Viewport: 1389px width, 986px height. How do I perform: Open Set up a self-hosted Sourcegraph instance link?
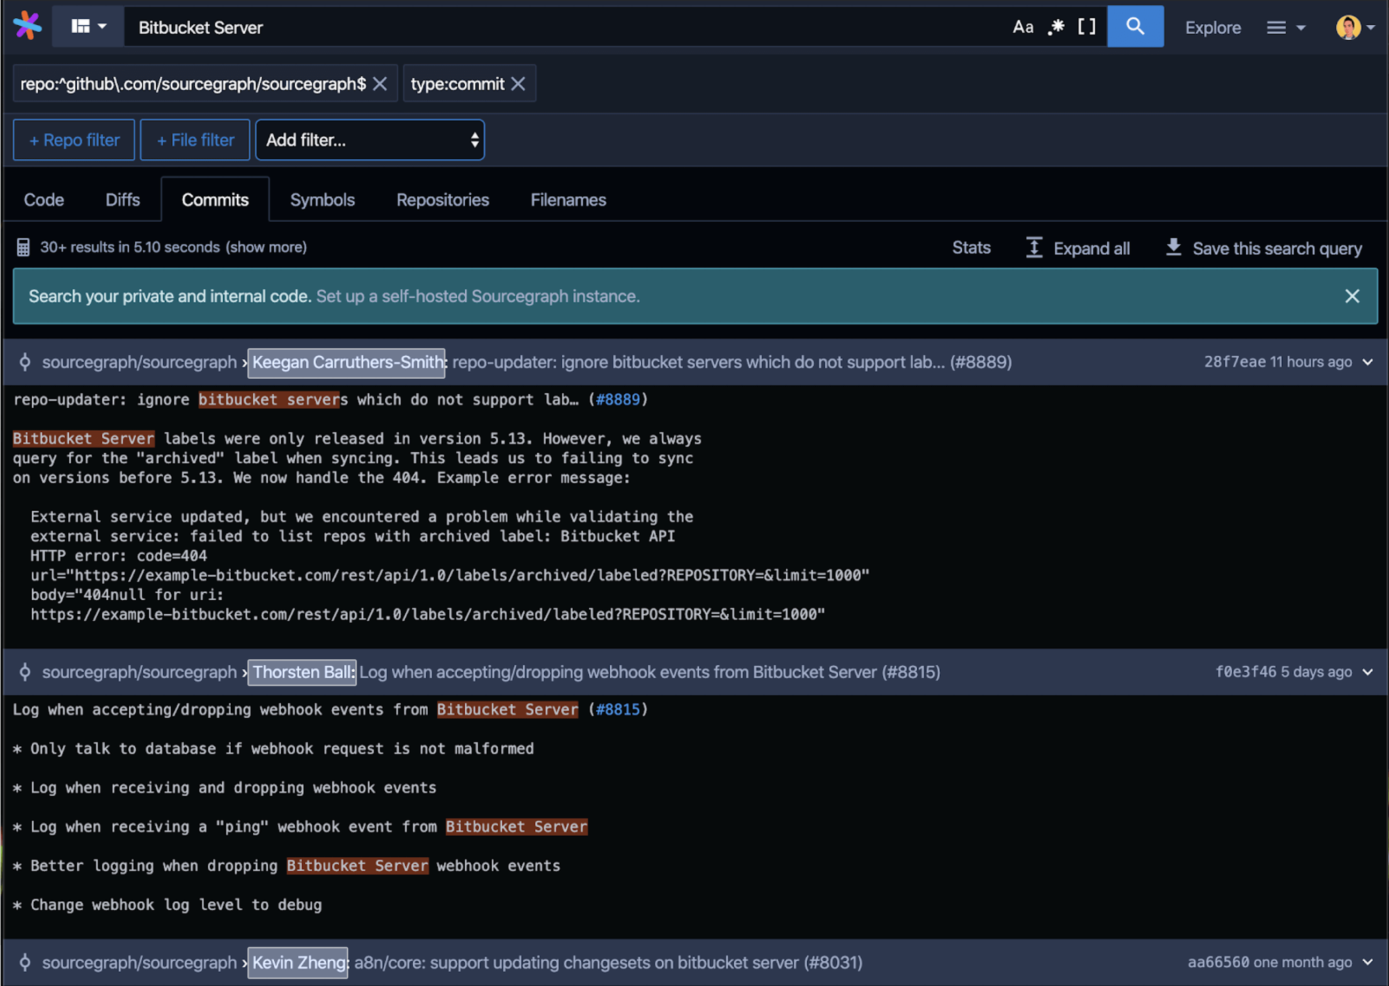[x=478, y=296]
